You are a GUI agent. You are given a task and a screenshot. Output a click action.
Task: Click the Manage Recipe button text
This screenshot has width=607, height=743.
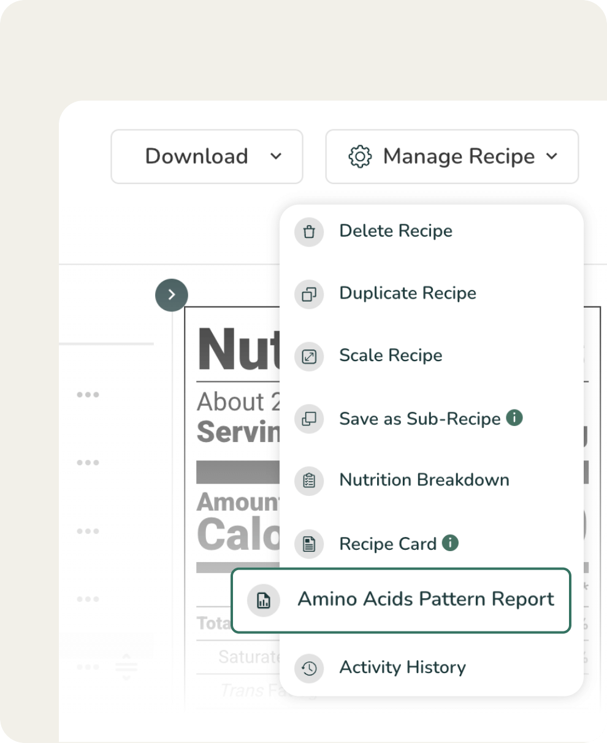(x=459, y=156)
